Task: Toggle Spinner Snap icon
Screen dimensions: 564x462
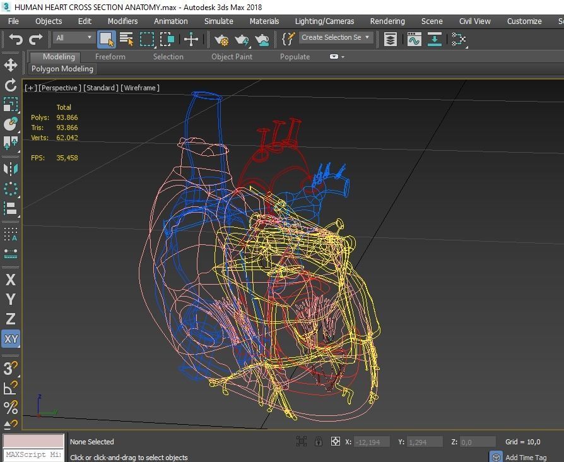Action: tap(11, 425)
